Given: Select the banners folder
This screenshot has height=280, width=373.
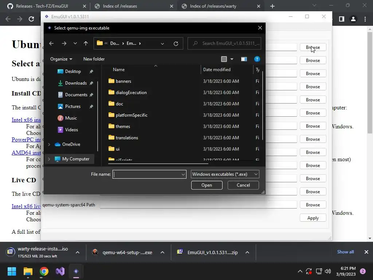Looking at the screenshot, I should pyautogui.click(x=123, y=81).
